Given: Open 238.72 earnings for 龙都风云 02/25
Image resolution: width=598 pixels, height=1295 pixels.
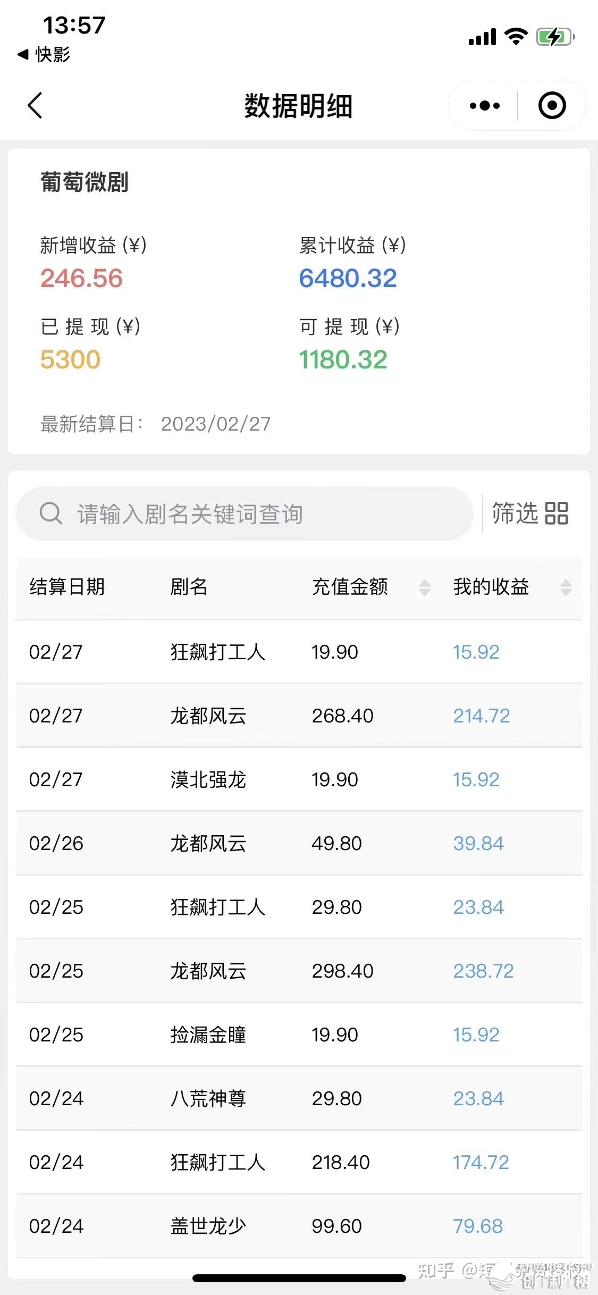Looking at the screenshot, I should [483, 971].
